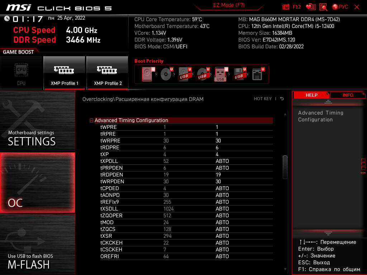The width and height of the screenshot is (367, 275).
Task: Click the settings list scrollbar thumb
Action: click(285, 167)
